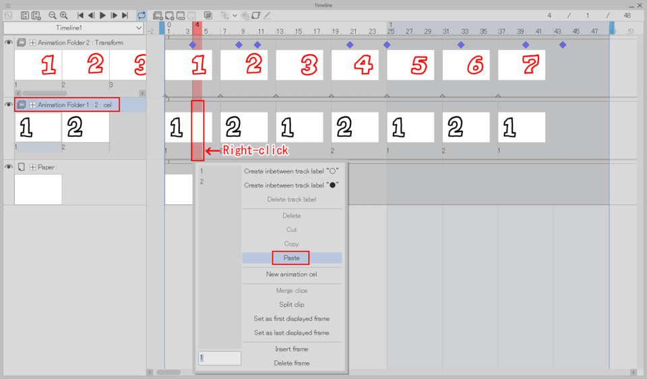The width and height of the screenshot is (647, 379).
Task: Choose Create inbetween track label "○"
Action: point(292,171)
